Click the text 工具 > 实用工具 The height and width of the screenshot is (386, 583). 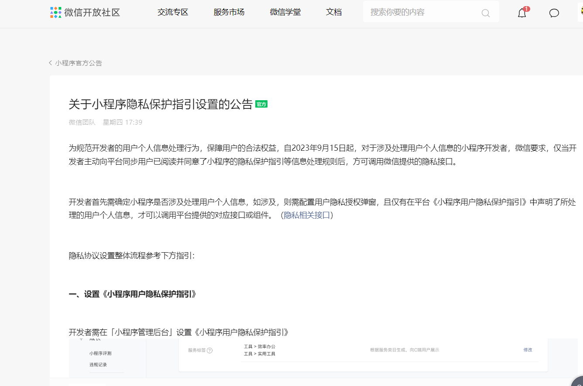coord(260,354)
